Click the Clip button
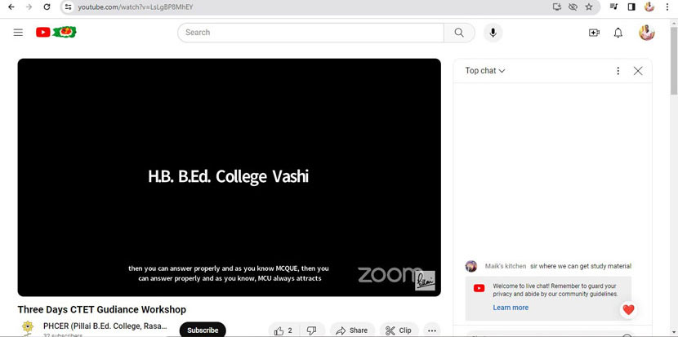 [399, 330]
